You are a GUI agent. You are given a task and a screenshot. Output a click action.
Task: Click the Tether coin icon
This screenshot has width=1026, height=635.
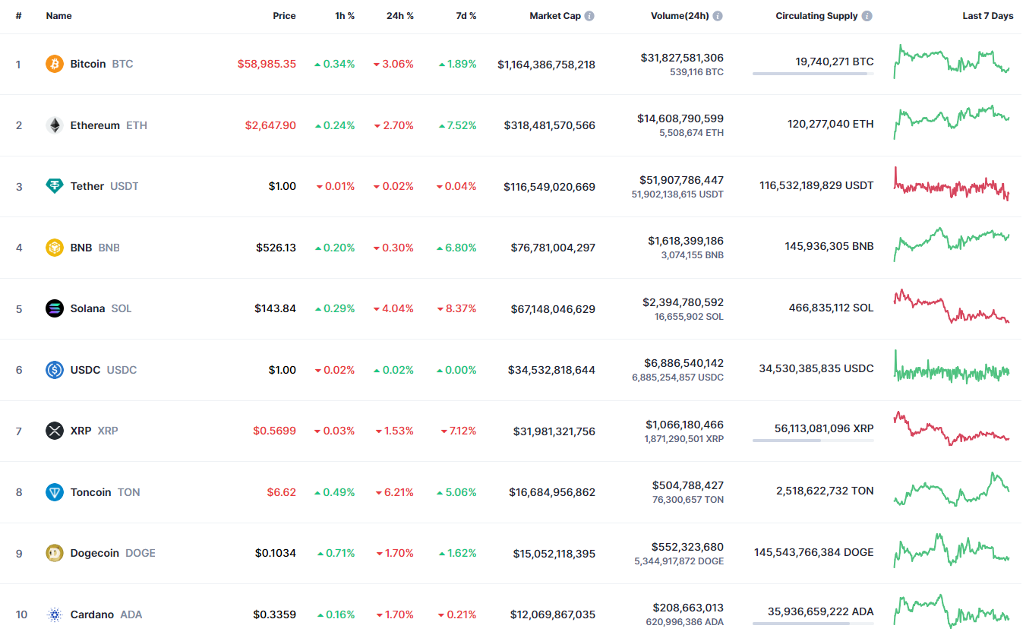pos(55,186)
